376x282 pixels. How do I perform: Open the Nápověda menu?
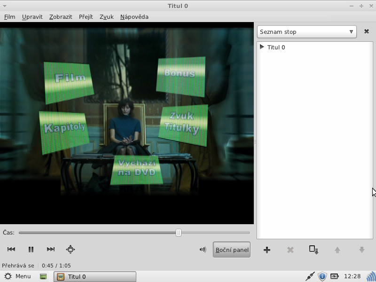(x=134, y=17)
